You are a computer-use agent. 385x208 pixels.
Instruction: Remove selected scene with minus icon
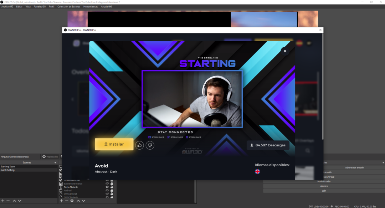pos(8,201)
